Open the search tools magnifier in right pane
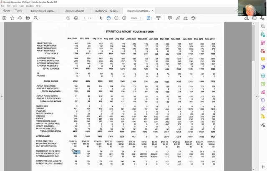Image resolution: width=267 pixels, height=171 pixels. (x=263, y=26)
